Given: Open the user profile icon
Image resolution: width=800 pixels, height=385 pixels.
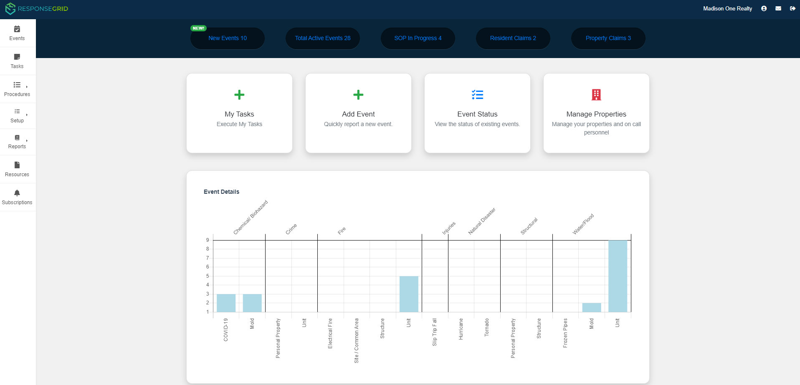Looking at the screenshot, I should [x=764, y=8].
